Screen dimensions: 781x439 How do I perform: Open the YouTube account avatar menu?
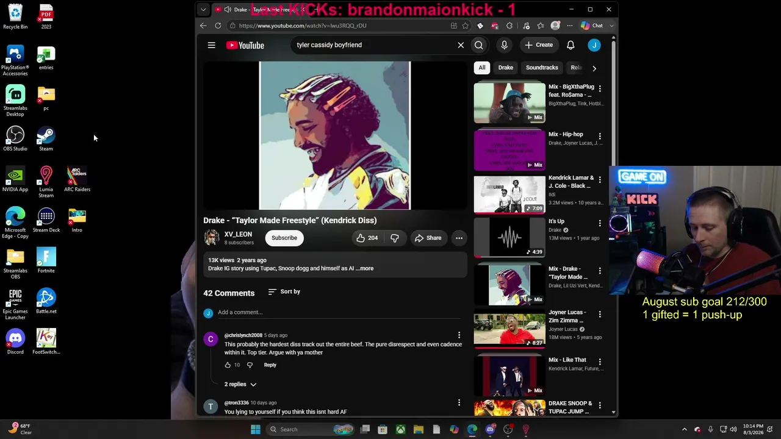pos(594,45)
